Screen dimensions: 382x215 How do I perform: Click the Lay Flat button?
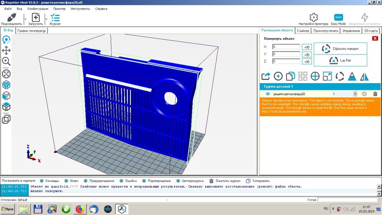coord(340,60)
